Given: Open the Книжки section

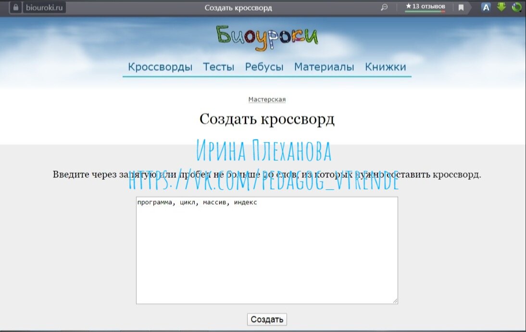Looking at the screenshot, I should [384, 67].
